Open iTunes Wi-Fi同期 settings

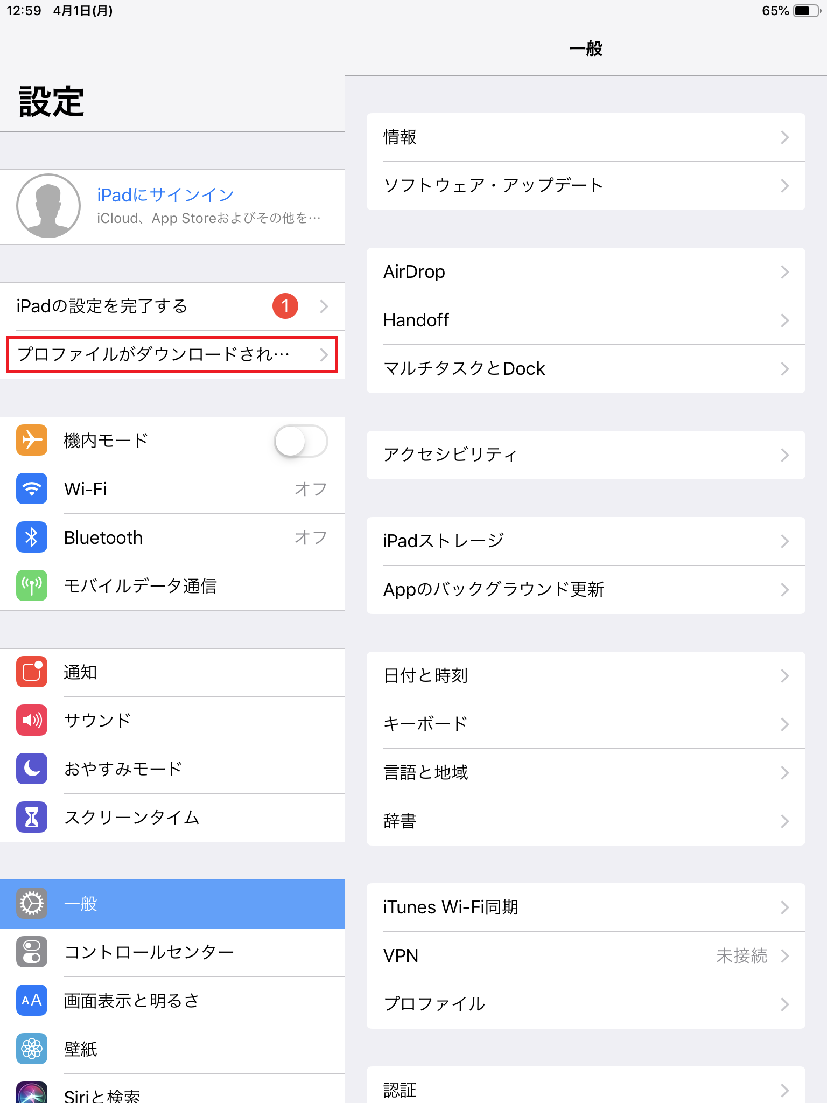click(x=586, y=907)
